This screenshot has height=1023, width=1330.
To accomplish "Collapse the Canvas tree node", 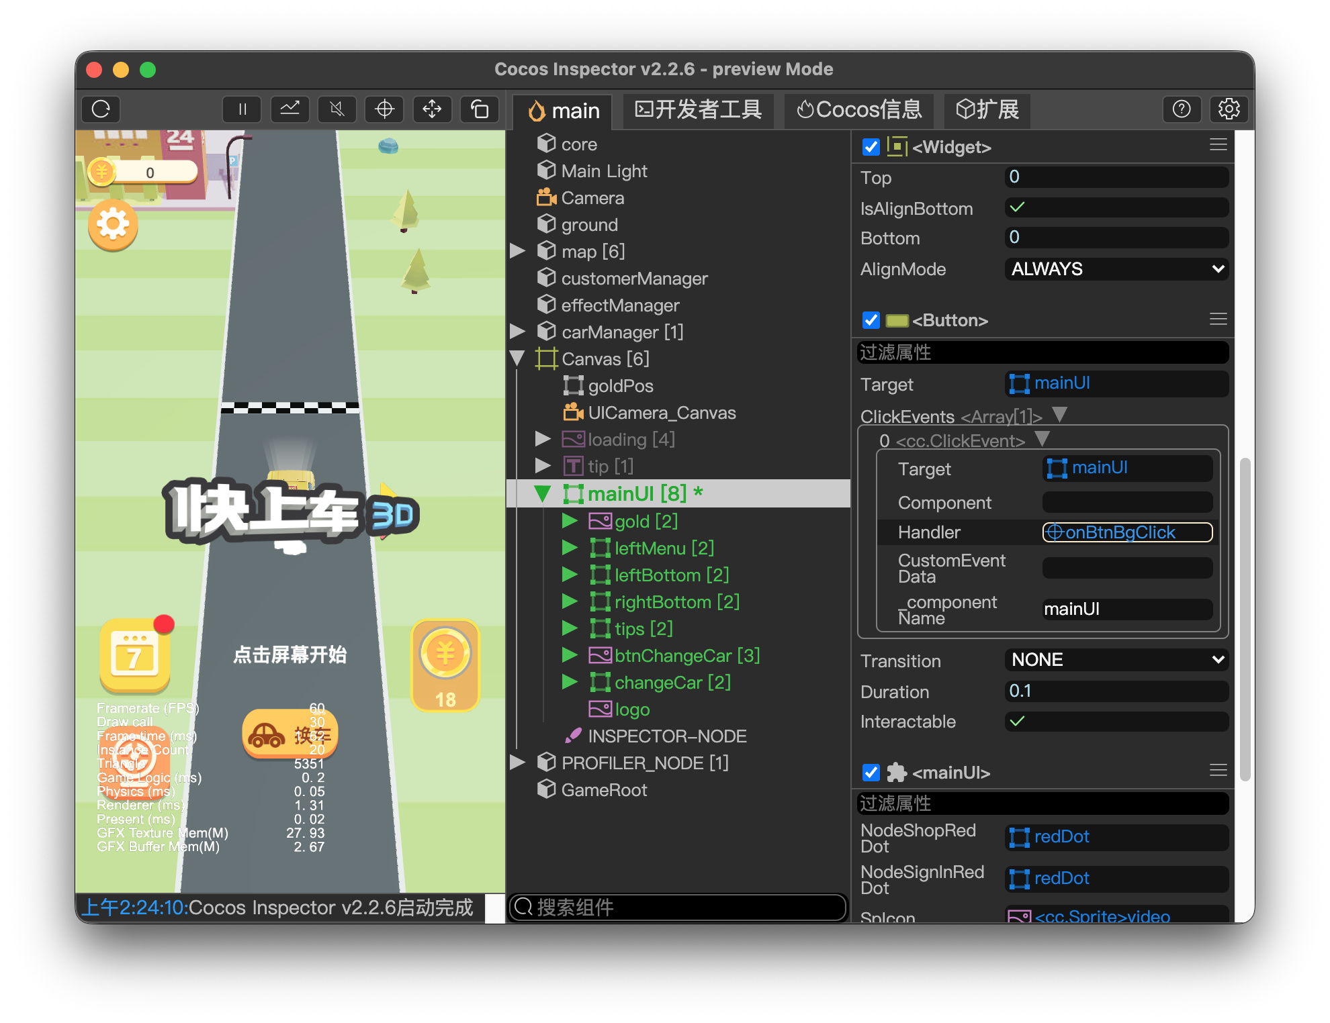I will pyautogui.click(x=518, y=358).
